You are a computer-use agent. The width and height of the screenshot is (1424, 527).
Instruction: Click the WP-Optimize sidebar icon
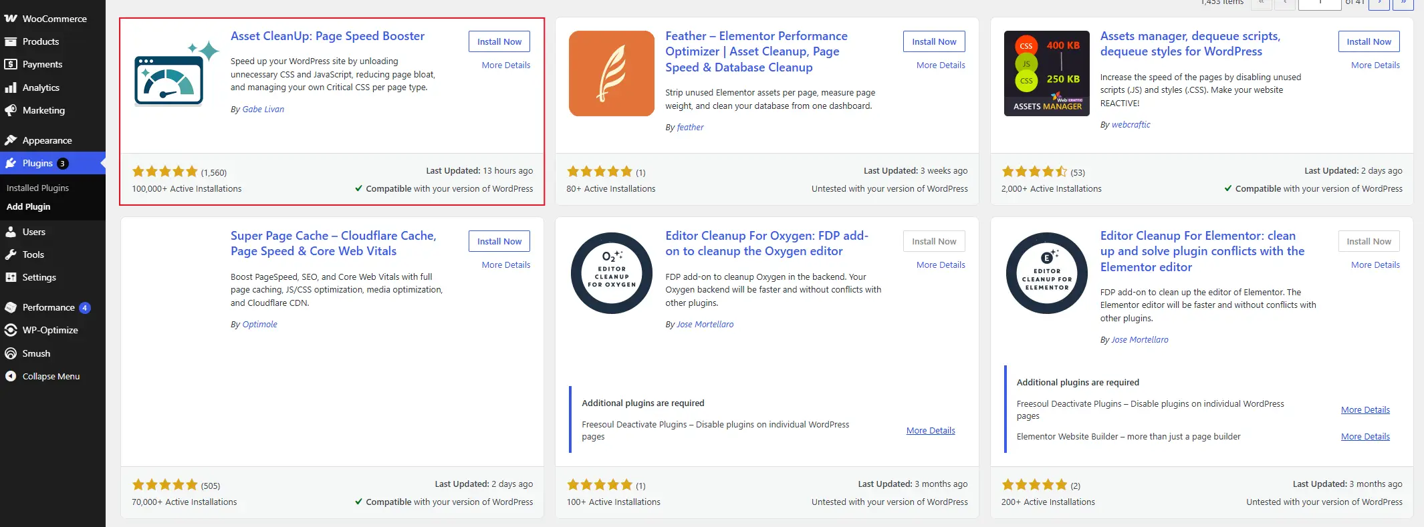11,330
